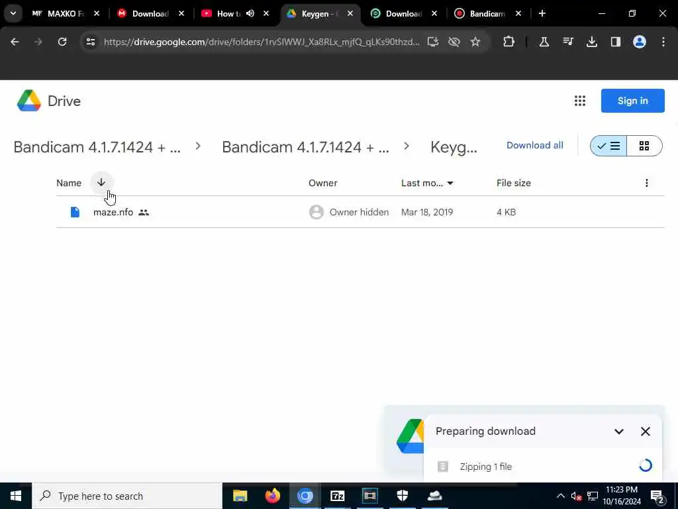Mute audio on the YouTube tab speaker icon
Image resolution: width=678 pixels, height=509 pixels.
pos(250,13)
